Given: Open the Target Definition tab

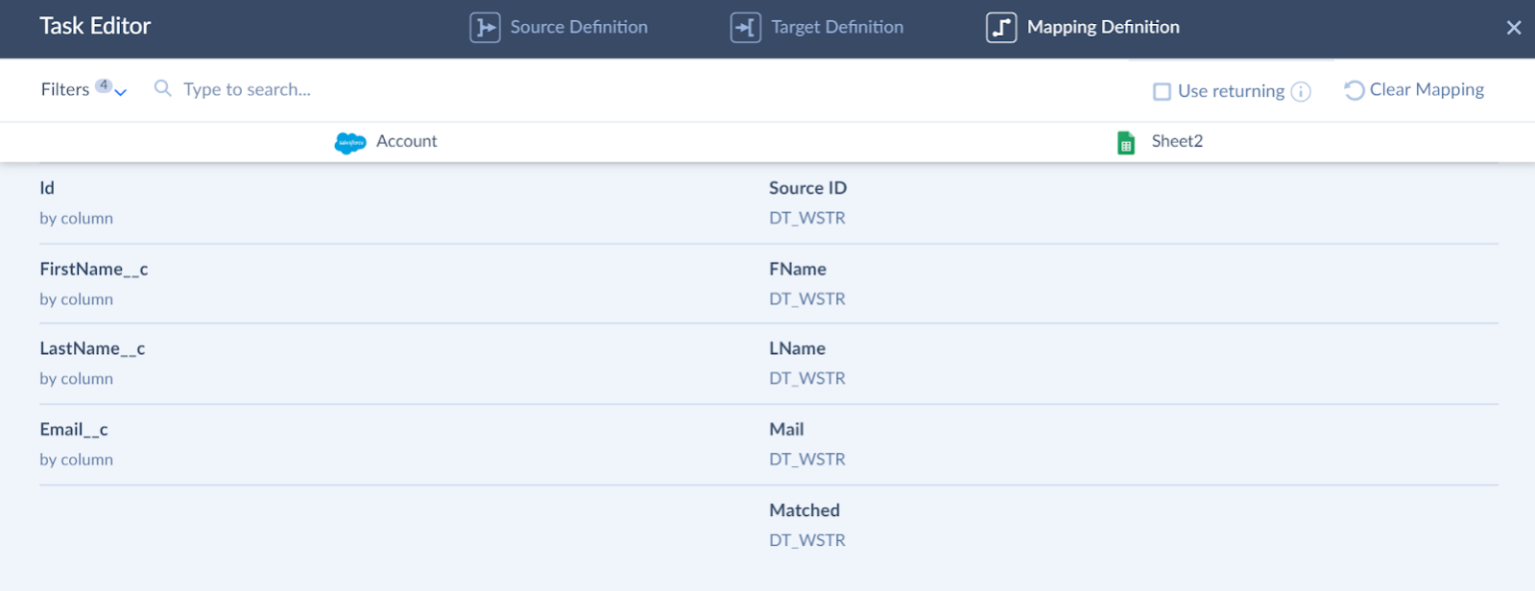Looking at the screenshot, I should click(836, 28).
